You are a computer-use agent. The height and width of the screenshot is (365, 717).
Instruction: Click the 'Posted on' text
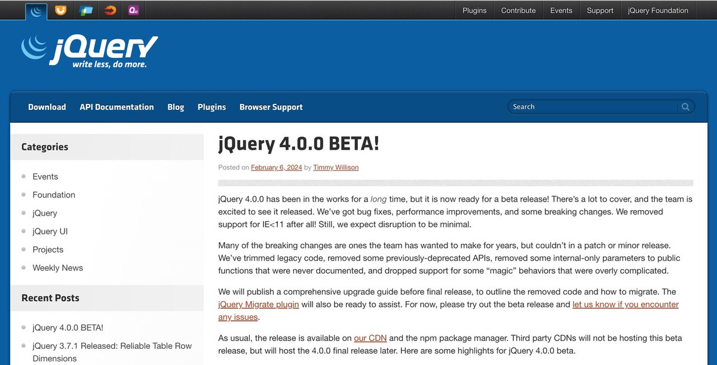[234, 168]
